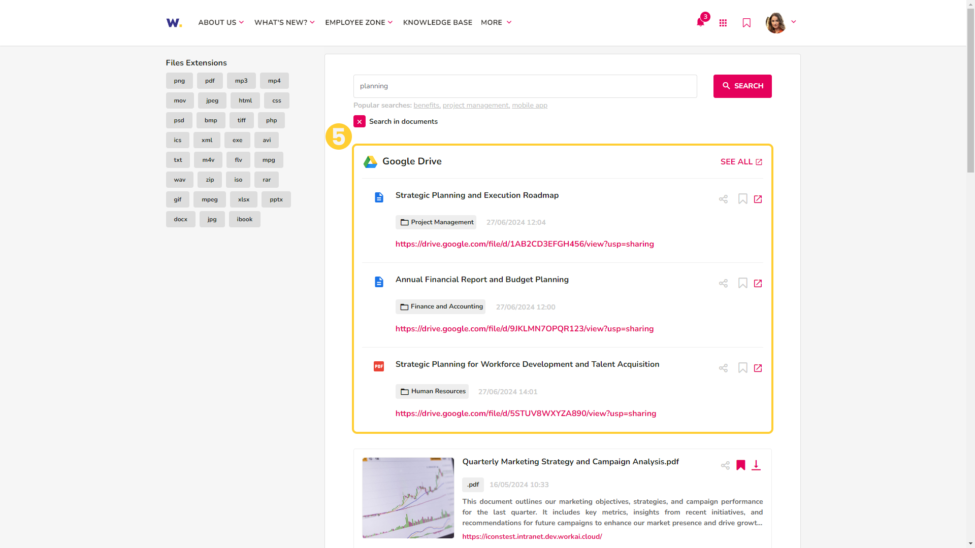
Task: Open Quarterly Marketing Strategy chart thumbnail
Action: (408, 498)
